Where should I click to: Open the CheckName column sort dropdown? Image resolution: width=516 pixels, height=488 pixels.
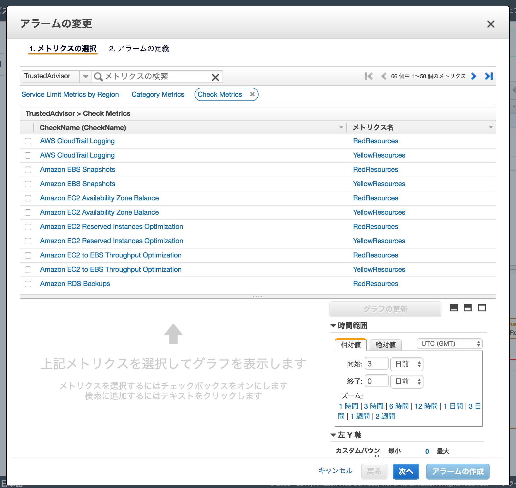(x=341, y=128)
